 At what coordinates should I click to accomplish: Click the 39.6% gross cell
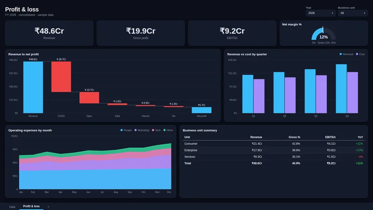pos(296,150)
